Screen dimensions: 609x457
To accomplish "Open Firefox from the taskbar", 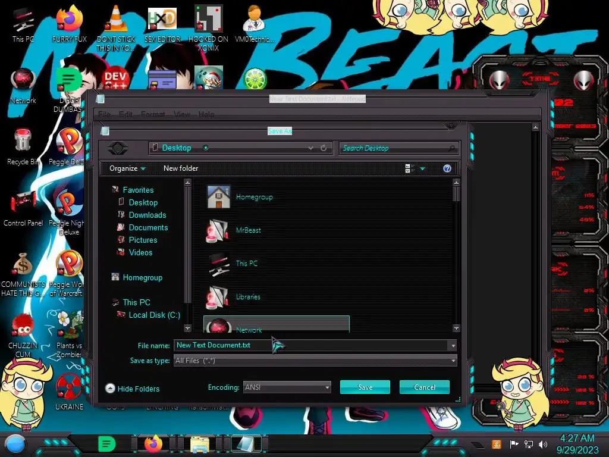I will coord(153,444).
